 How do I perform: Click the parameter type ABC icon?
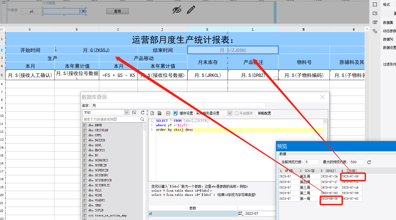tap(240, 214)
